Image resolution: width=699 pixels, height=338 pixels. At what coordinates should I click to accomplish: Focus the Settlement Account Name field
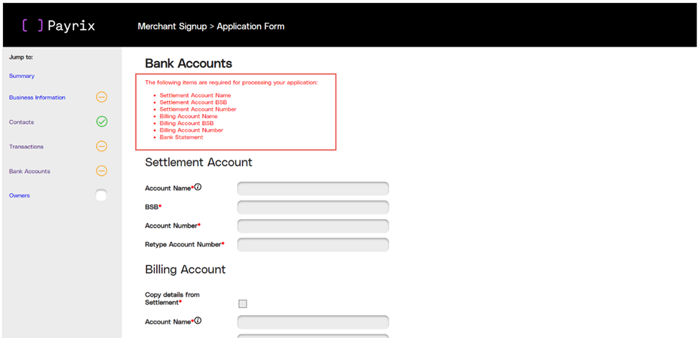313,188
